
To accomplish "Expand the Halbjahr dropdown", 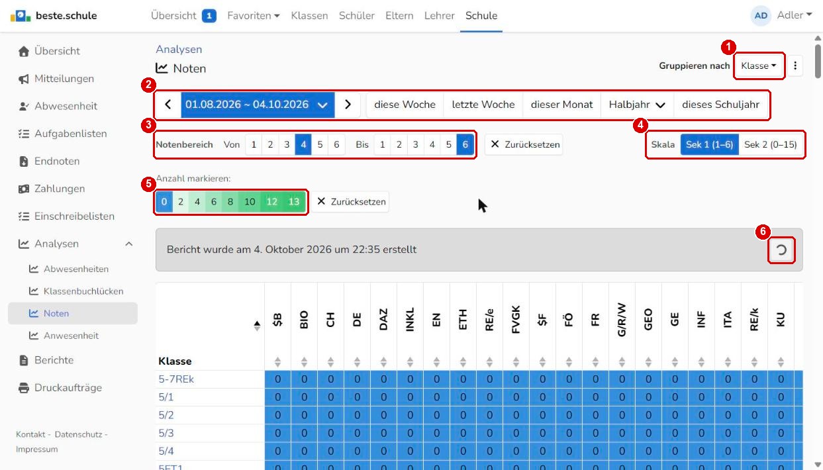I will (637, 105).
